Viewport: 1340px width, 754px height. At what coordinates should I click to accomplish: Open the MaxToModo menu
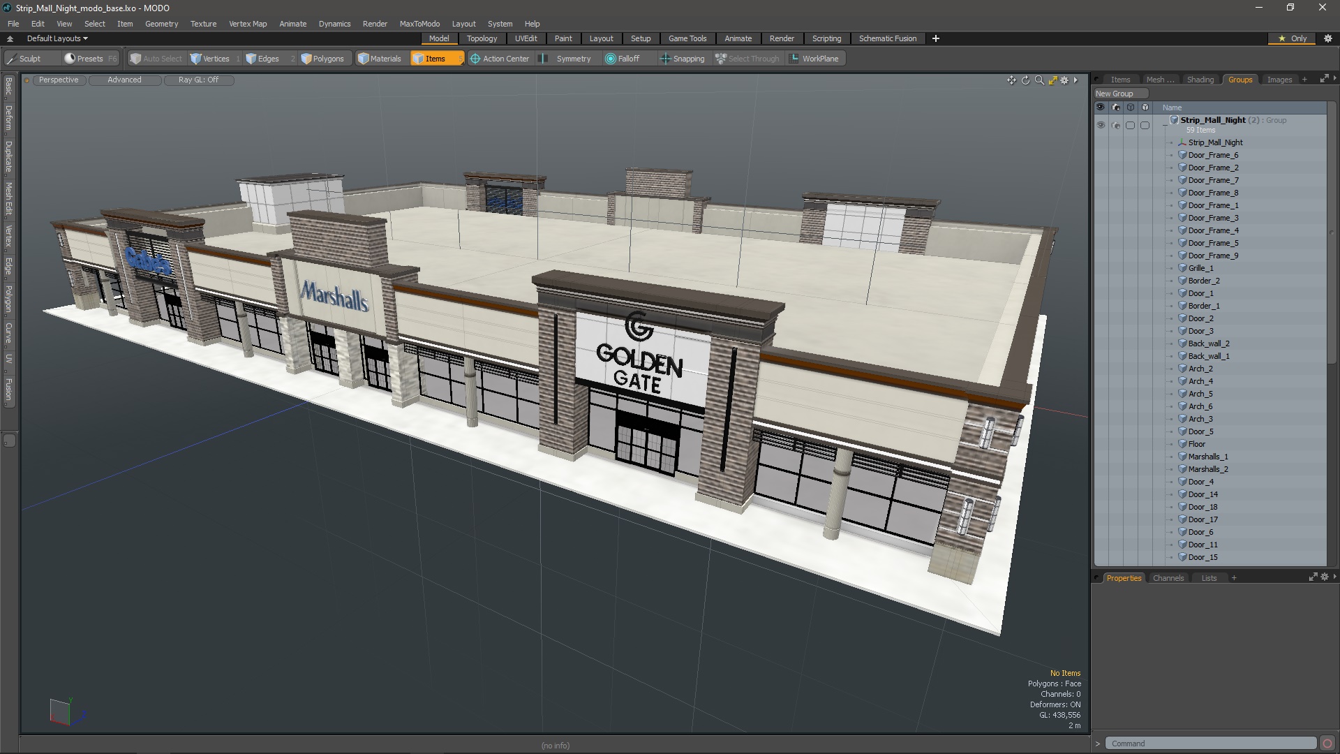point(419,24)
